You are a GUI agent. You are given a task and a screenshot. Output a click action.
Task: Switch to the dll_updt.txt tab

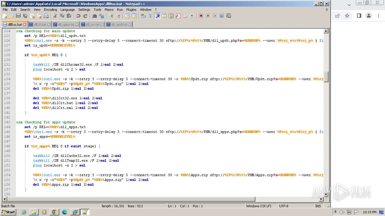point(119,25)
